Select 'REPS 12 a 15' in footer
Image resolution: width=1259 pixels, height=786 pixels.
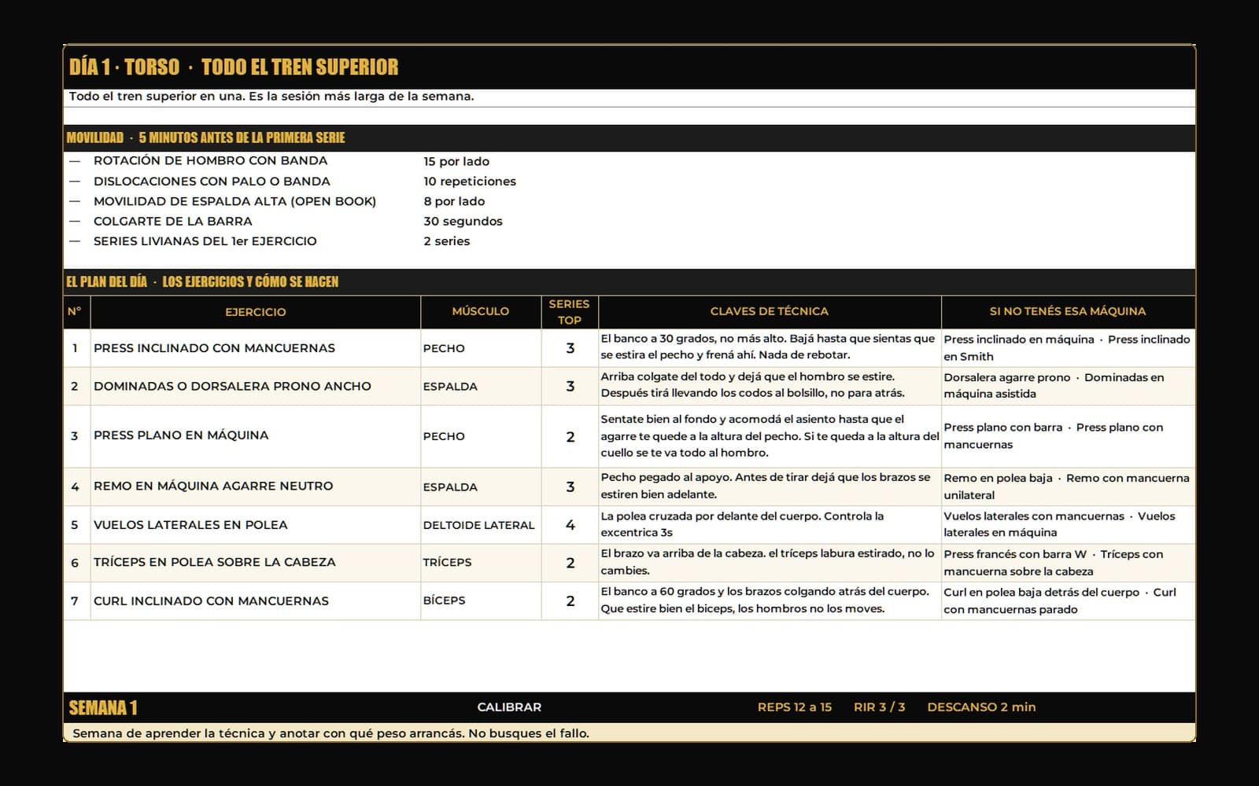coord(795,707)
